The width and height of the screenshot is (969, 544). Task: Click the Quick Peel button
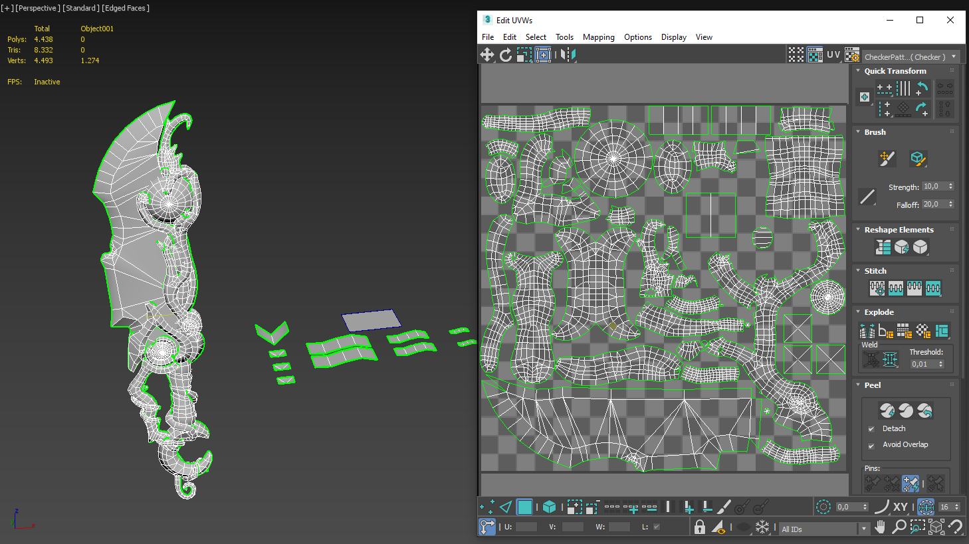coord(887,410)
